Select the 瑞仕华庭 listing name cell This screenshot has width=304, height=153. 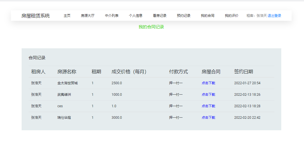click(64, 118)
